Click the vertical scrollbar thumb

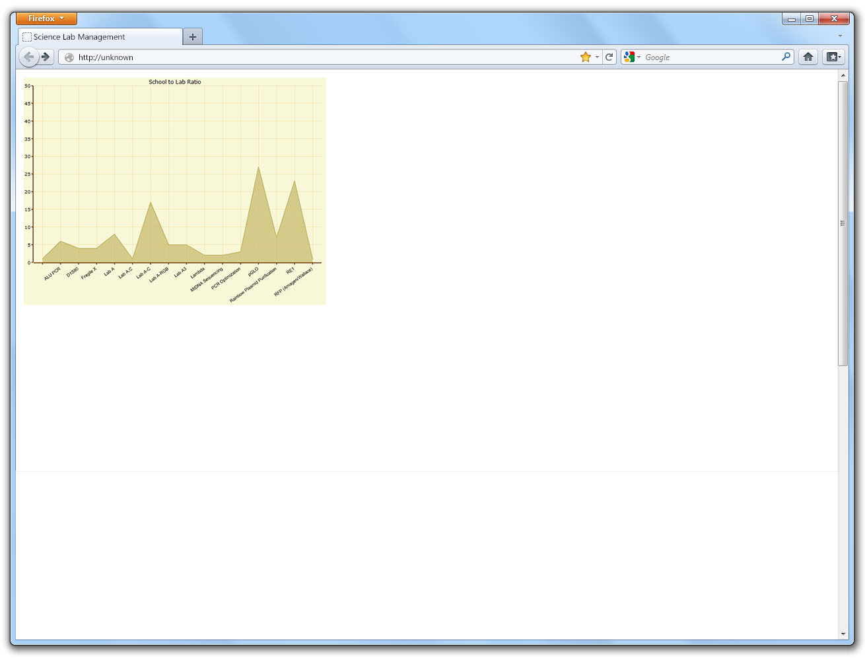(843, 223)
